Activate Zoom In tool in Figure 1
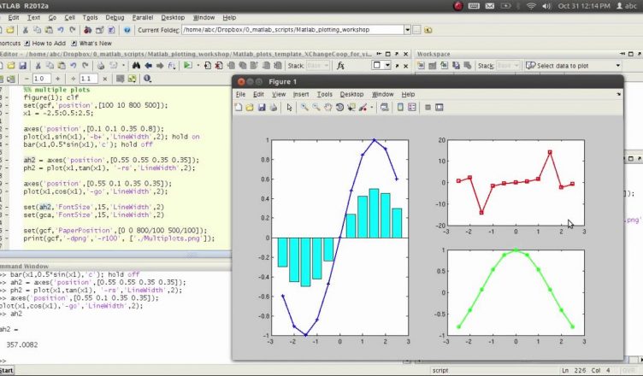Viewport: 643px width, 376px height. pyautogui.click(x=304, y=108)
